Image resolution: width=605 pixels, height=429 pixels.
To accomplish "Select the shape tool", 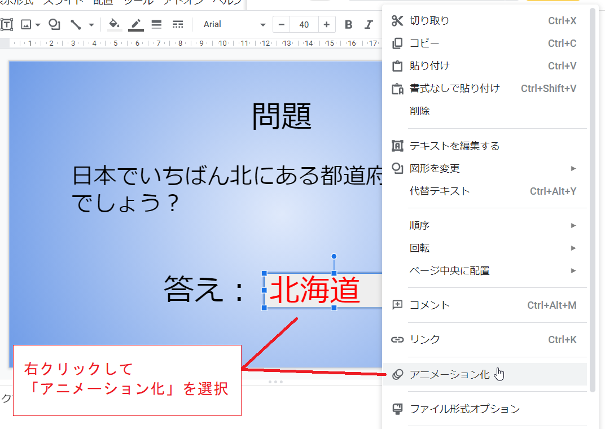I will (54, 25).
